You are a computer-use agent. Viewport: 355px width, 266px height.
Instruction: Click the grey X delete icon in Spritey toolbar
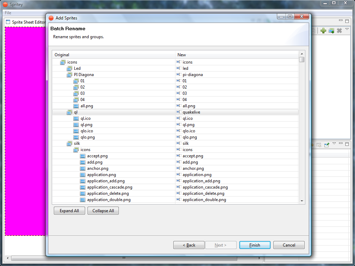pyautogui.click(x=339, y=31)
